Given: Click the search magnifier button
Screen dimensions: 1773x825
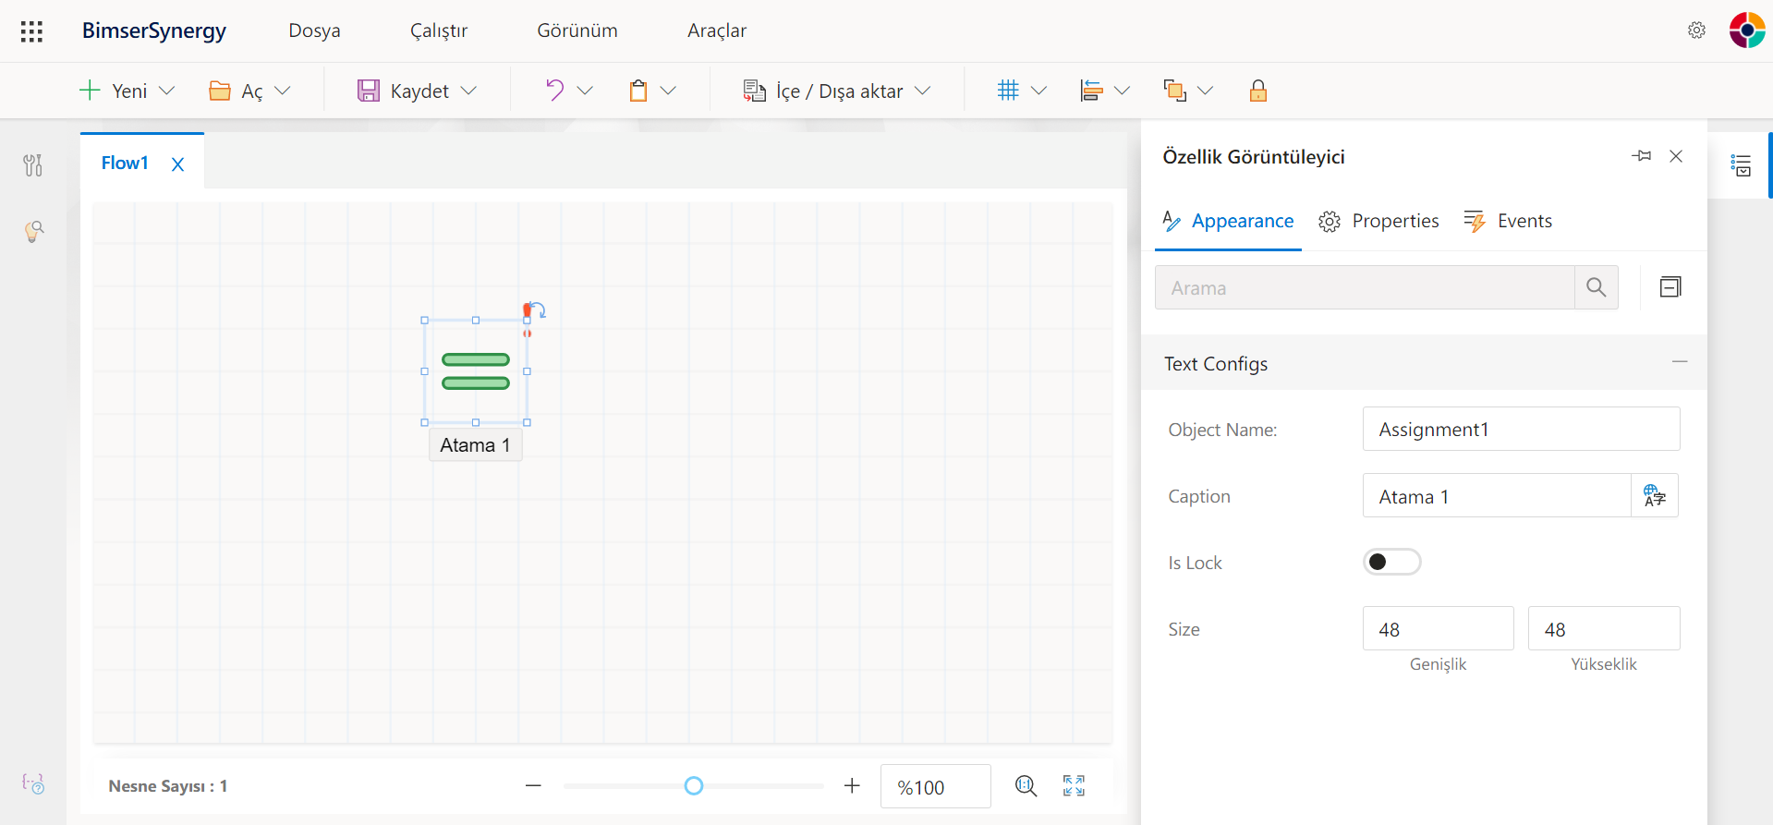Looking at the screenshot, I should pyautogui.click(x=1596, y=287).
